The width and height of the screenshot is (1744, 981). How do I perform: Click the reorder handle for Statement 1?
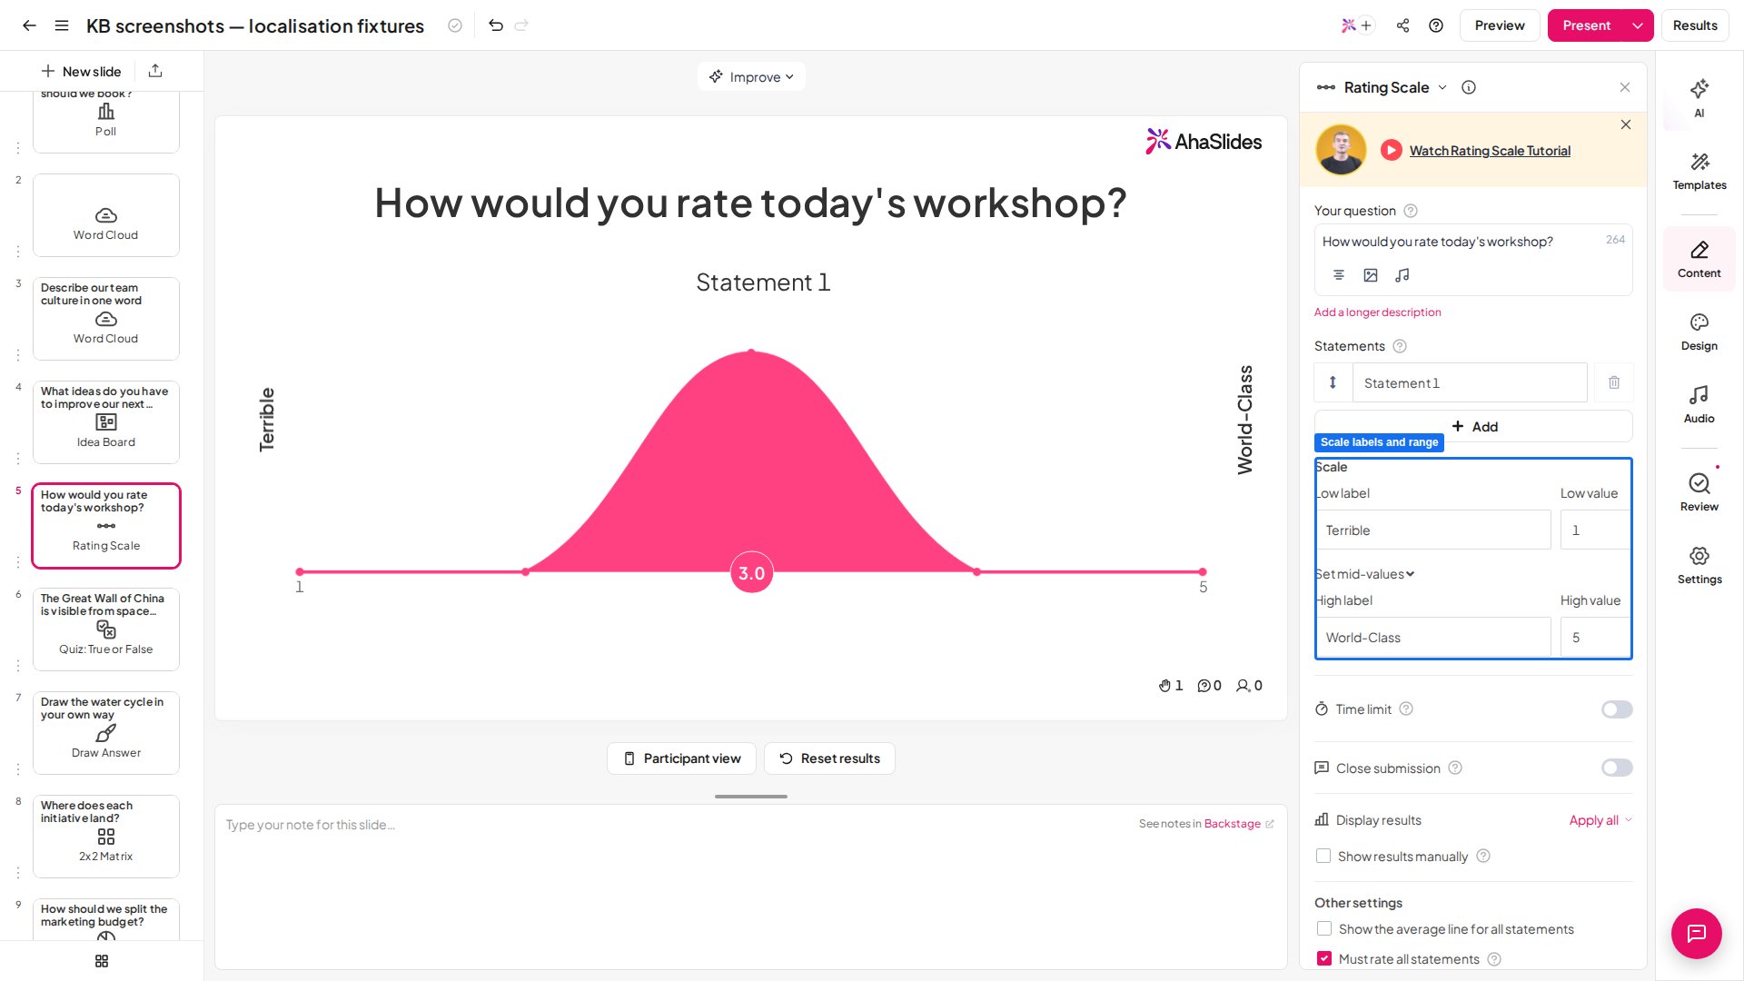[1333, 382]
